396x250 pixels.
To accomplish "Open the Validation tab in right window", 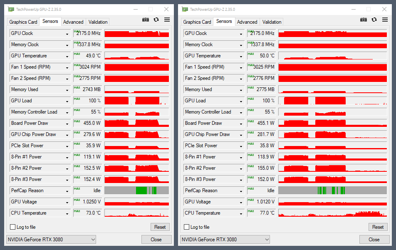I will tap(272, 22).
